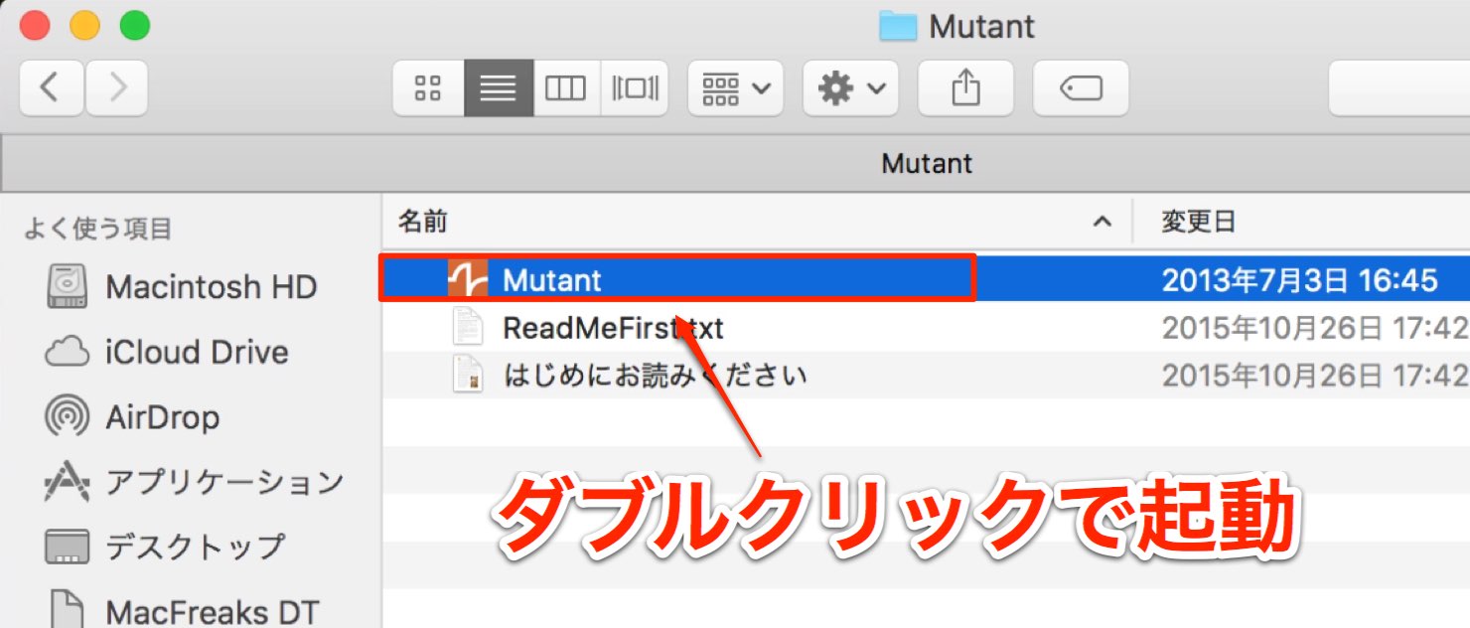This screenshot has height=628, width=1470.
Task: Select the はじめにお読みください file icon
Action: tap(468, 375)
